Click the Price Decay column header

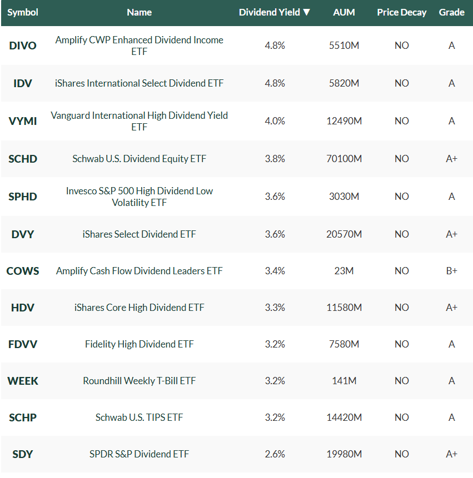(x=402, y=13)
